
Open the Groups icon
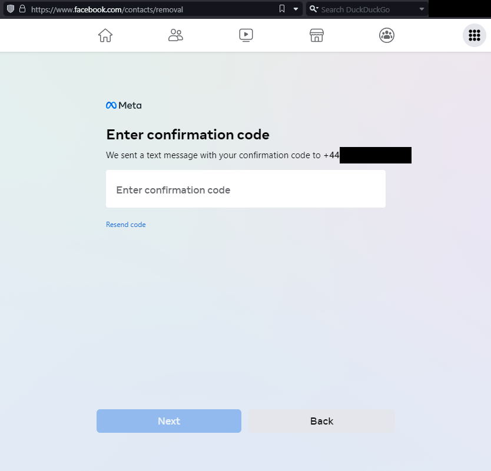tap(387, 35)
